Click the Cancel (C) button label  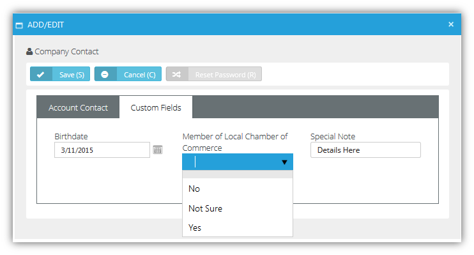pyautogui.click(x=140, y=74)
